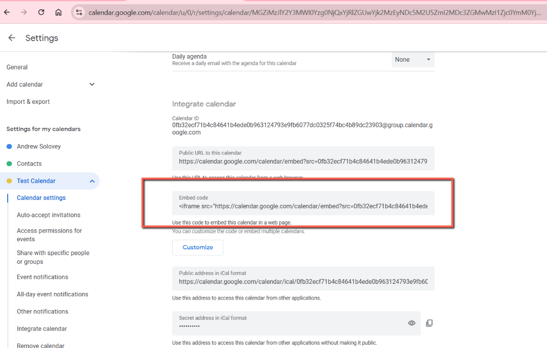
Task: Jump to Event notifications subsection
Action: 43,277
